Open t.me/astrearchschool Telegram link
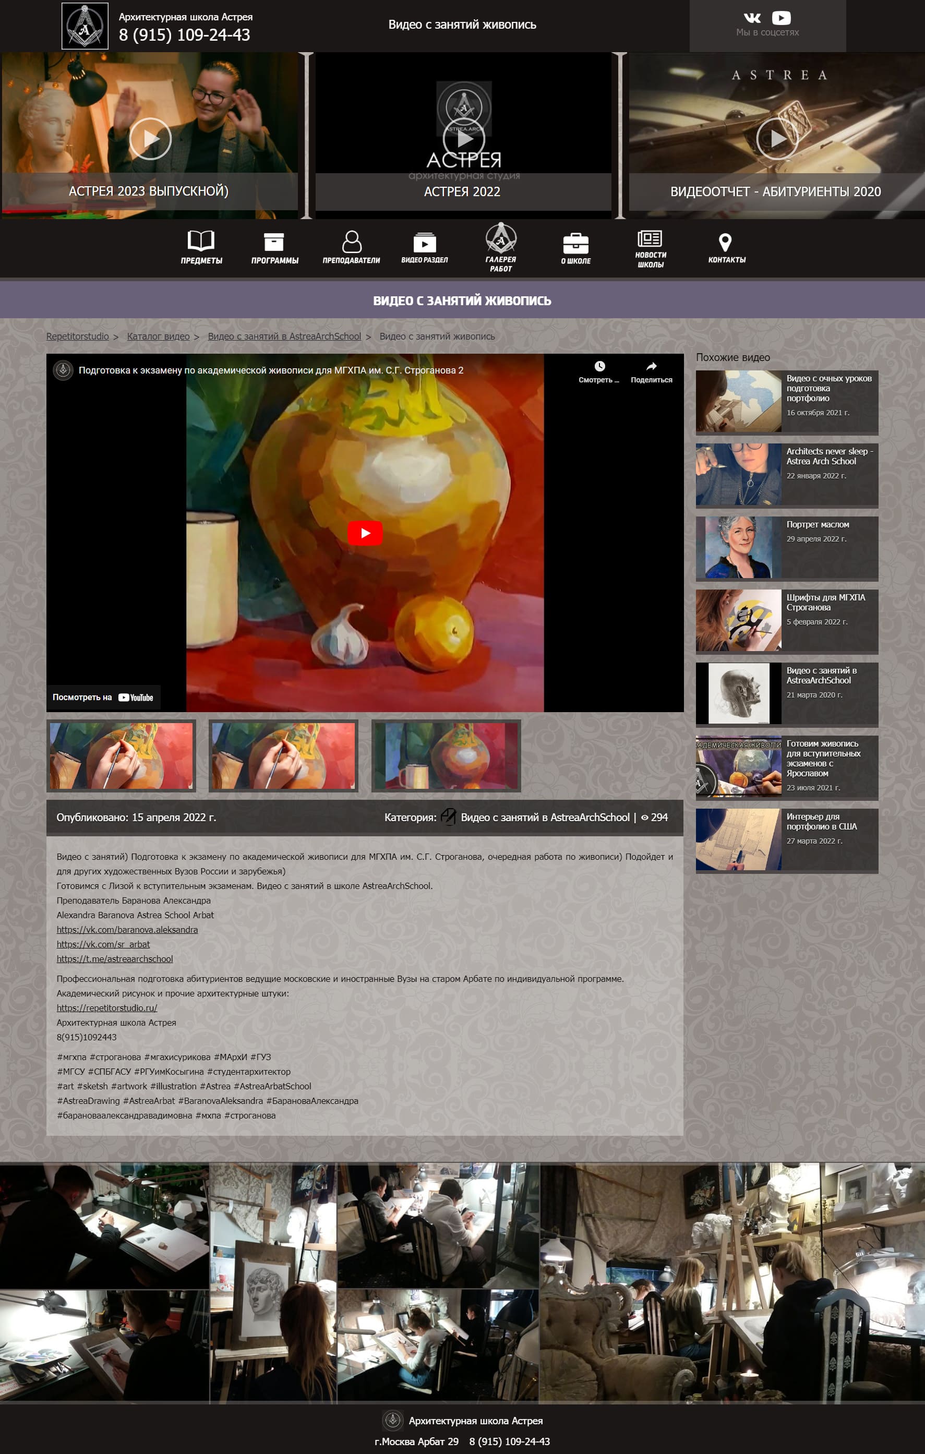Screen dimensions: 925x1454 [x=115, y=959]
